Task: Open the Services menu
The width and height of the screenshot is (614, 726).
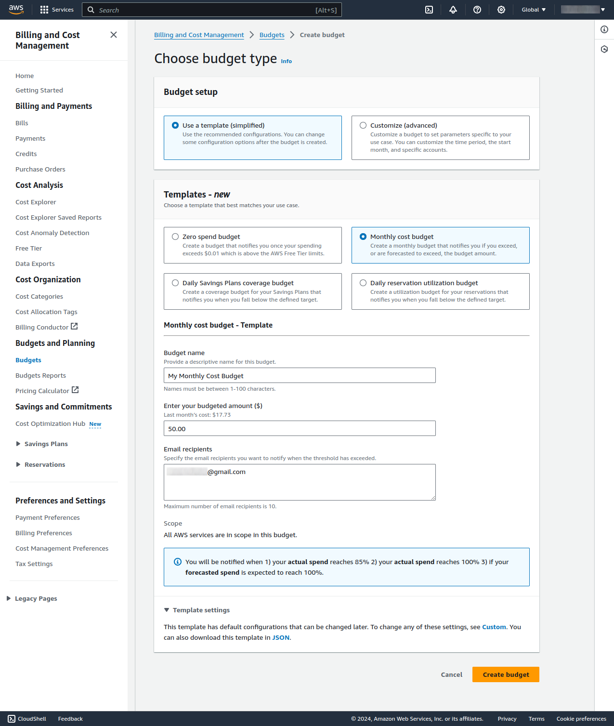Action: [x=56, y=9]
